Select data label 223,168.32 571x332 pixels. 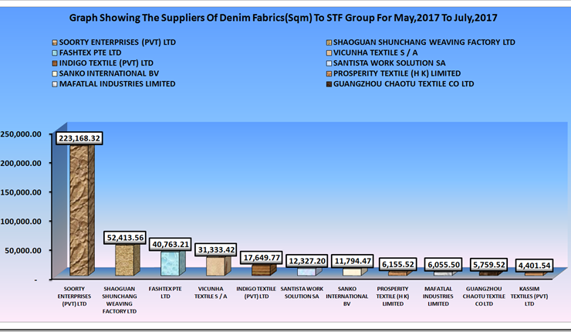[79, 138]
